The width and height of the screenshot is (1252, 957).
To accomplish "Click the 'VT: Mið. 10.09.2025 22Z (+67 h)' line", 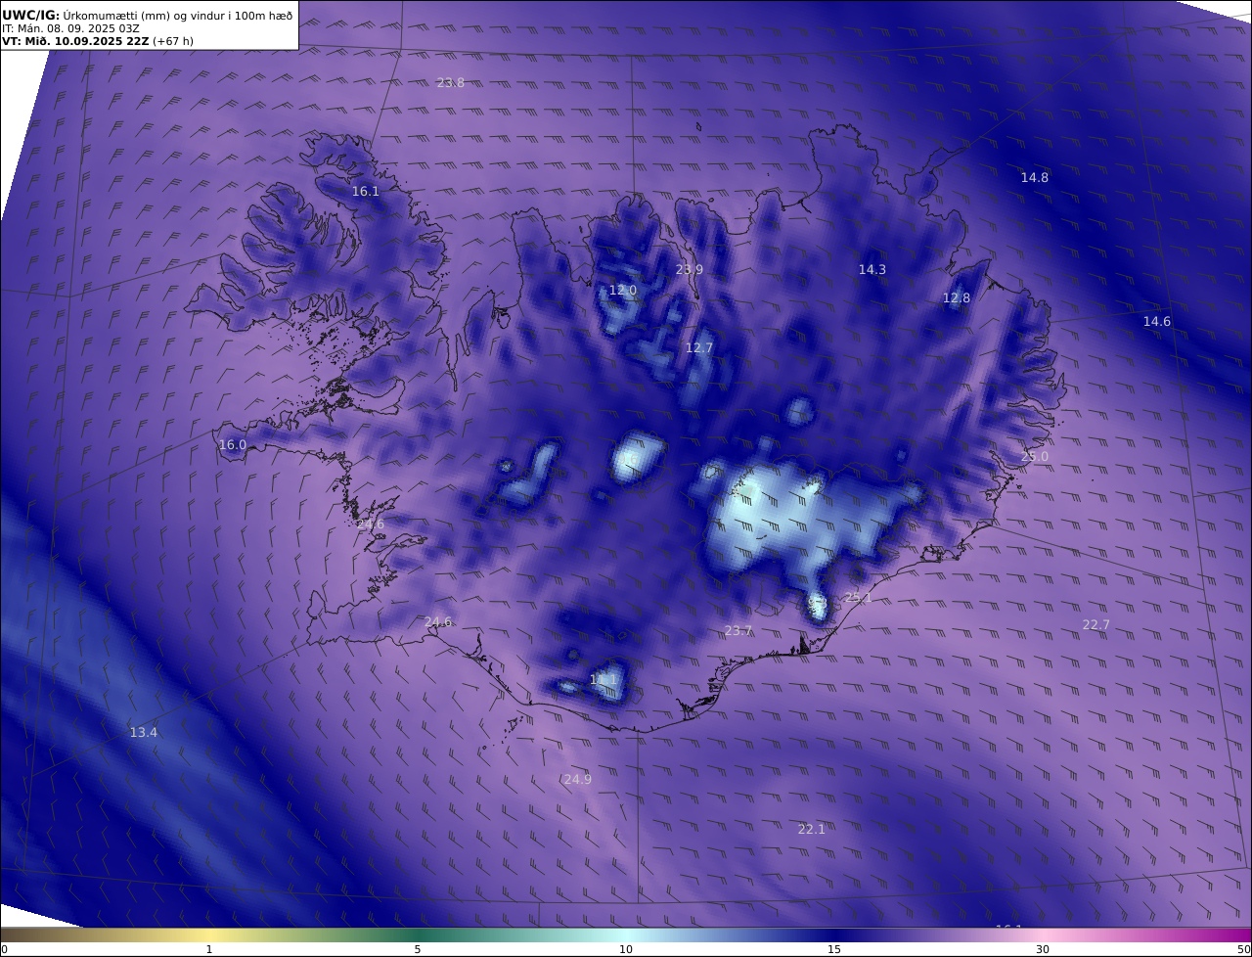I will click(98, 42).
